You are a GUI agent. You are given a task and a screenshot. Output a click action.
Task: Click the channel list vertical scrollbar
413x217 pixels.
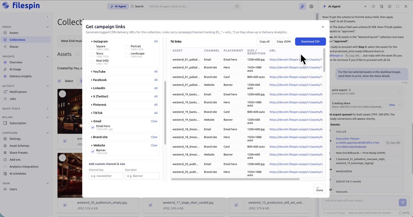pyautogui.click(x=166, y=113)
